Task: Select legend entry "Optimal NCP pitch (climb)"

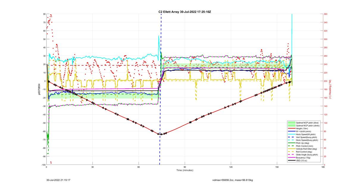Action: (308, 125)
